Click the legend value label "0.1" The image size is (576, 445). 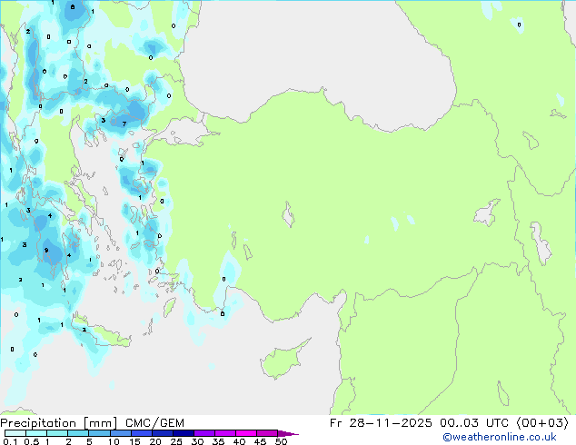10,441
